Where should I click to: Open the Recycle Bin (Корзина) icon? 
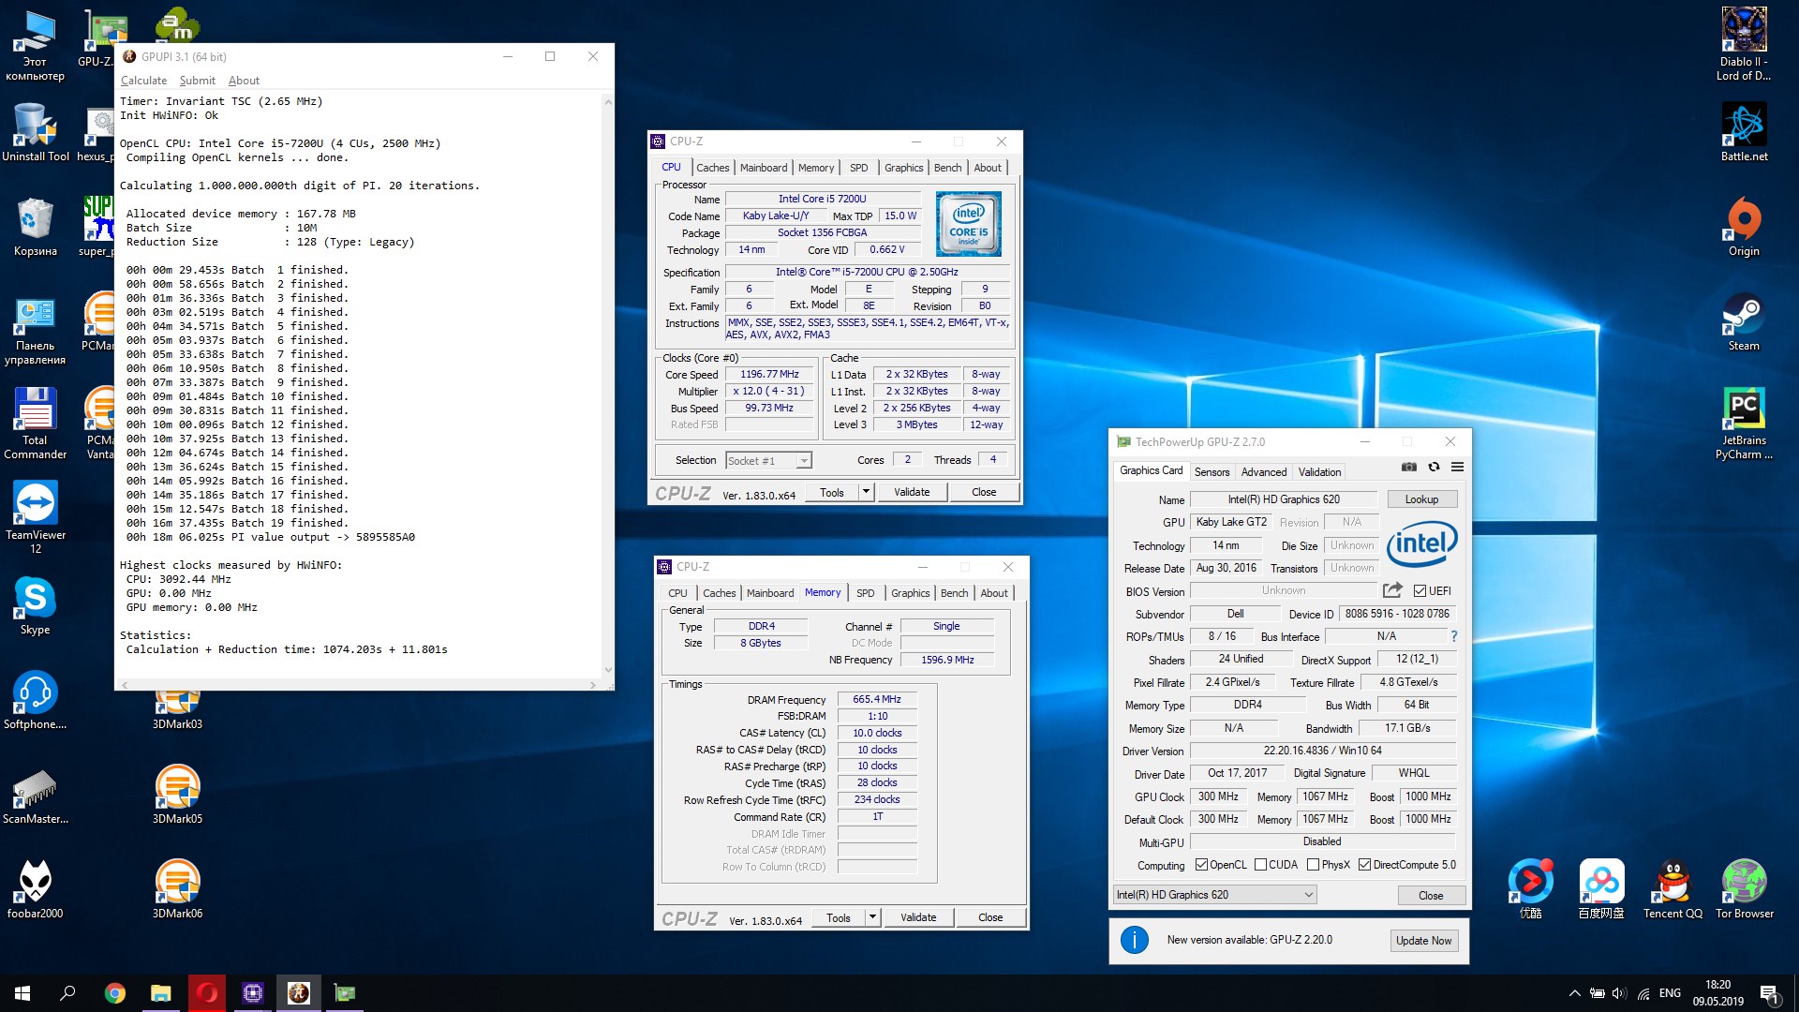[x=36, y=227]
